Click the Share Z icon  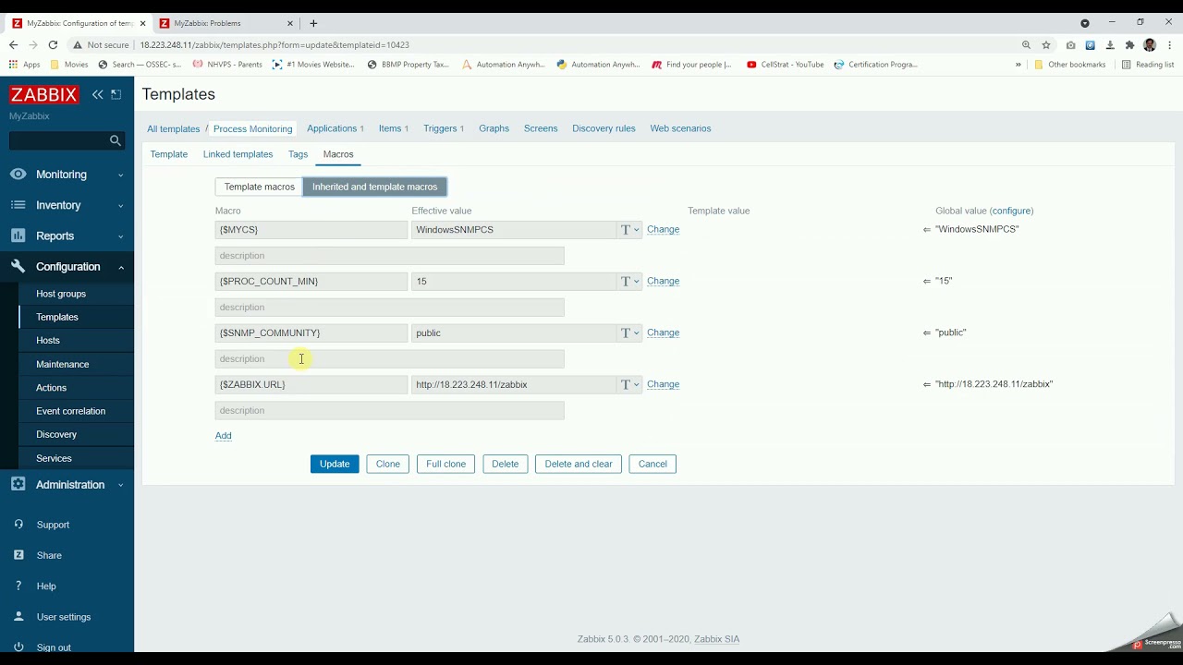point(18,555)
